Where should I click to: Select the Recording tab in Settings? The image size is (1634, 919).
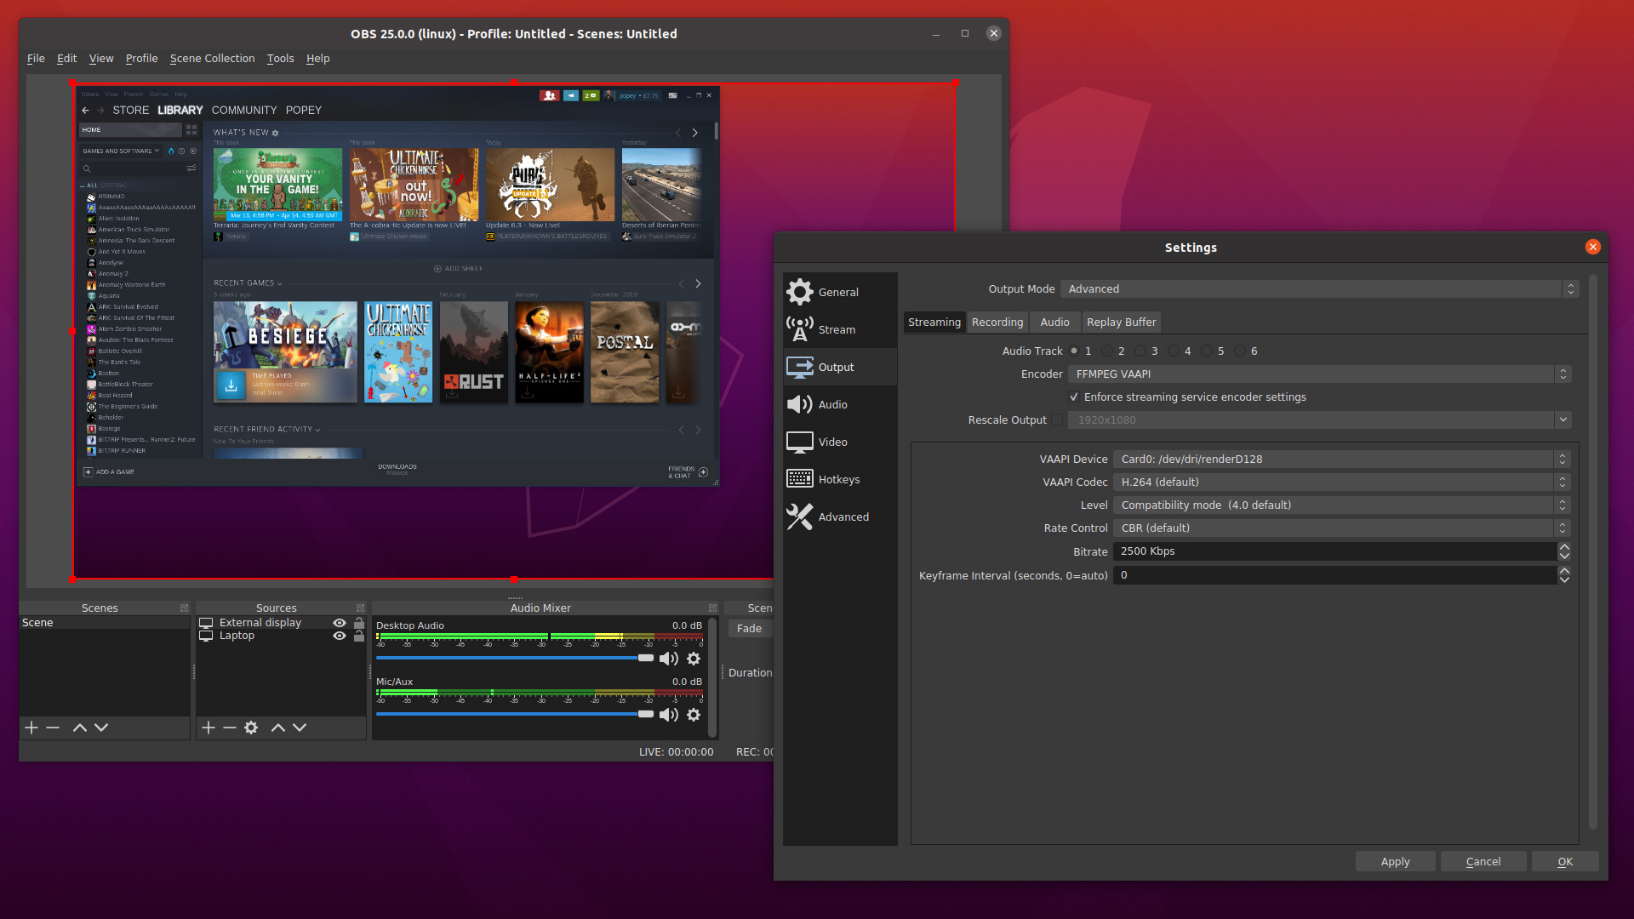[x=996, y=321]
